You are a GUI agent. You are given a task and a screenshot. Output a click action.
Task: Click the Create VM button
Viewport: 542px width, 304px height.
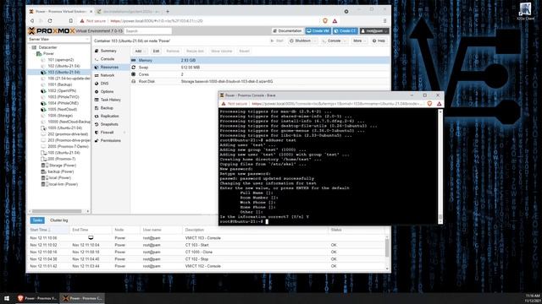point(318,31)
